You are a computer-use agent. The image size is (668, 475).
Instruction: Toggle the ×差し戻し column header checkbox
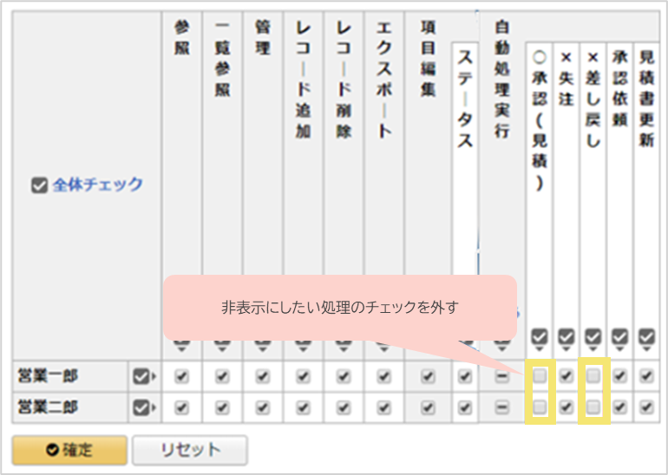(x=593, y=336)
